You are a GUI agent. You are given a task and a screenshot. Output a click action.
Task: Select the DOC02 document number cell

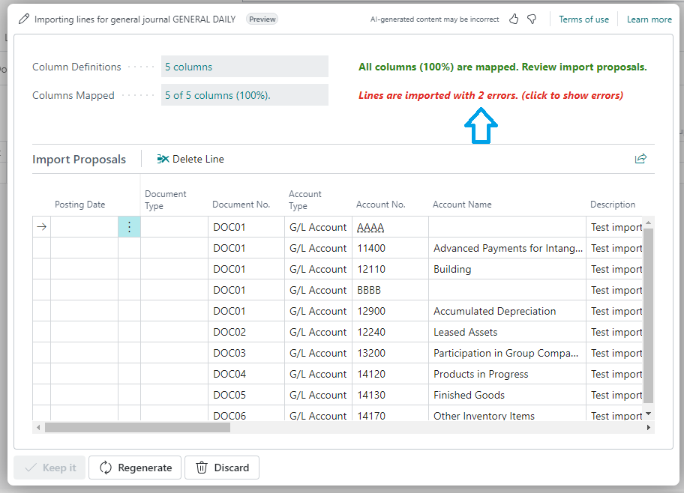246,332
